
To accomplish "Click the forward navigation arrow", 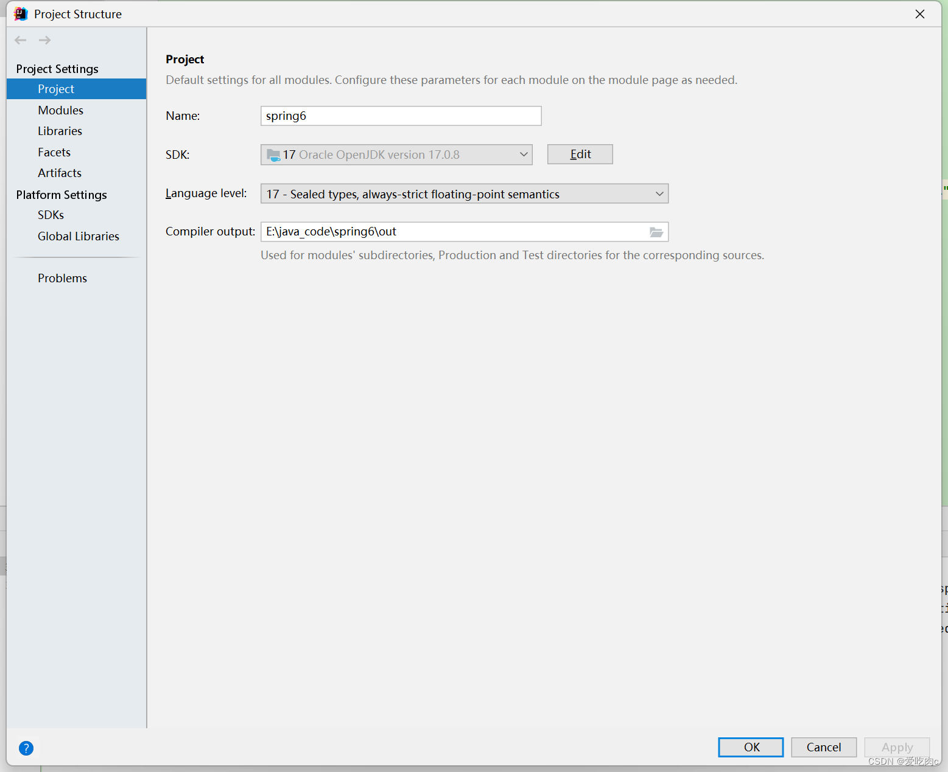I will [x=44, y=40].
